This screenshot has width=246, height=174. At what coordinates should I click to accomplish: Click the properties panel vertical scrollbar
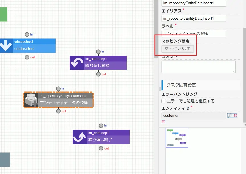tap(245, 75)
